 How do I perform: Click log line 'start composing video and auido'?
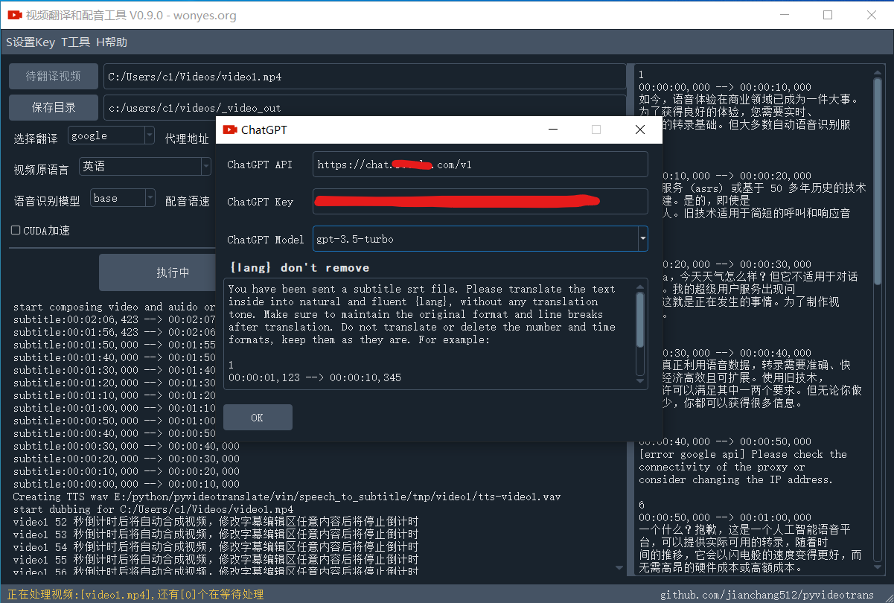tap(114, 307)
